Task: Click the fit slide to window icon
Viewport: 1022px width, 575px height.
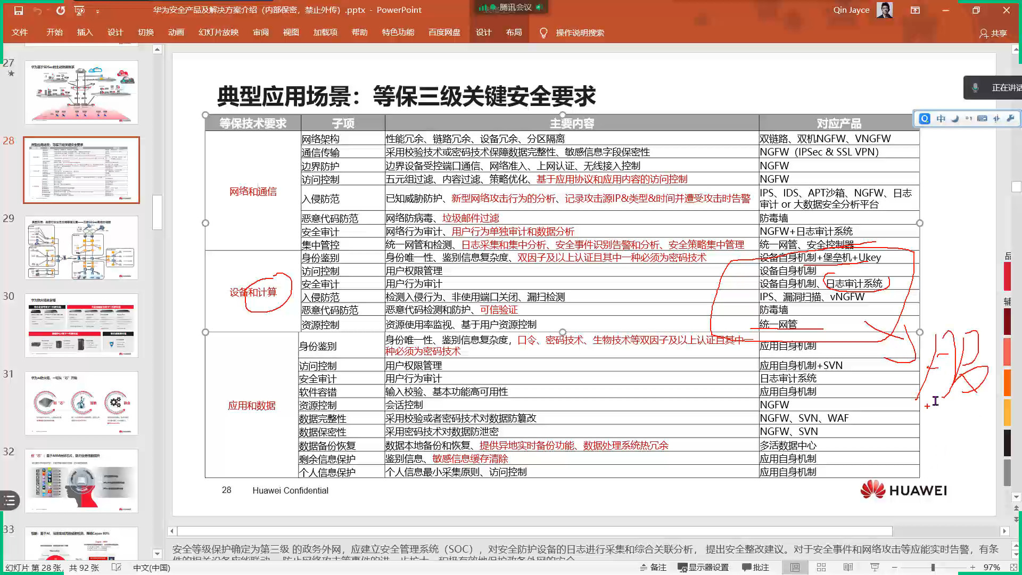Action: [1013, 568]
